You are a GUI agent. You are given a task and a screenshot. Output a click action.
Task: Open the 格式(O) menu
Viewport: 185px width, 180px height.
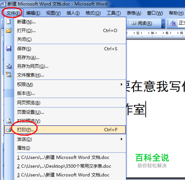click(x=93, y=13)
